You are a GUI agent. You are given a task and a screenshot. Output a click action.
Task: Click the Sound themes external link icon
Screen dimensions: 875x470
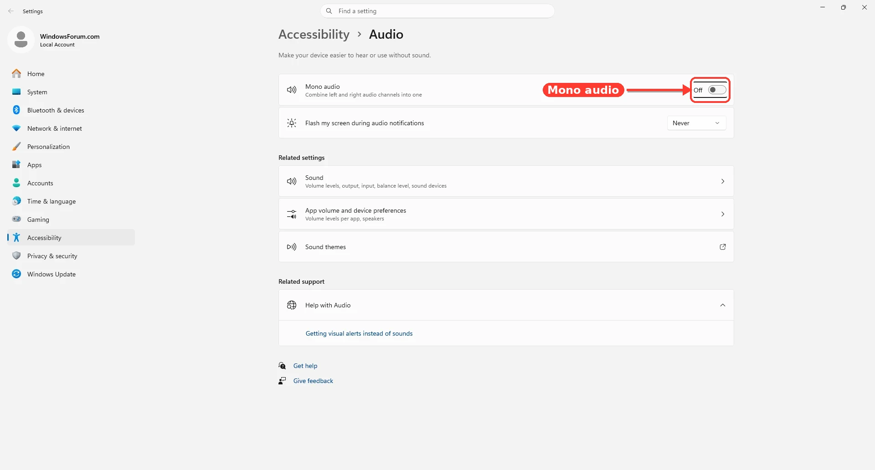[x=723, y=247]
